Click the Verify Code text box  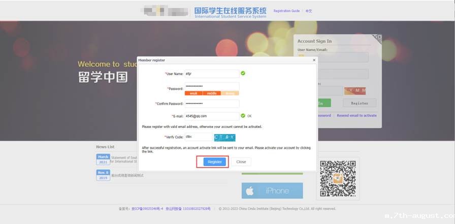pos(199,137)
